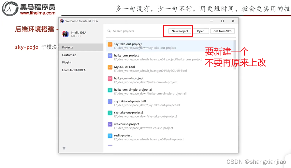Click the search magnifier icon
The height and width of the screenshot is (168, 291).
coord(109,31)
